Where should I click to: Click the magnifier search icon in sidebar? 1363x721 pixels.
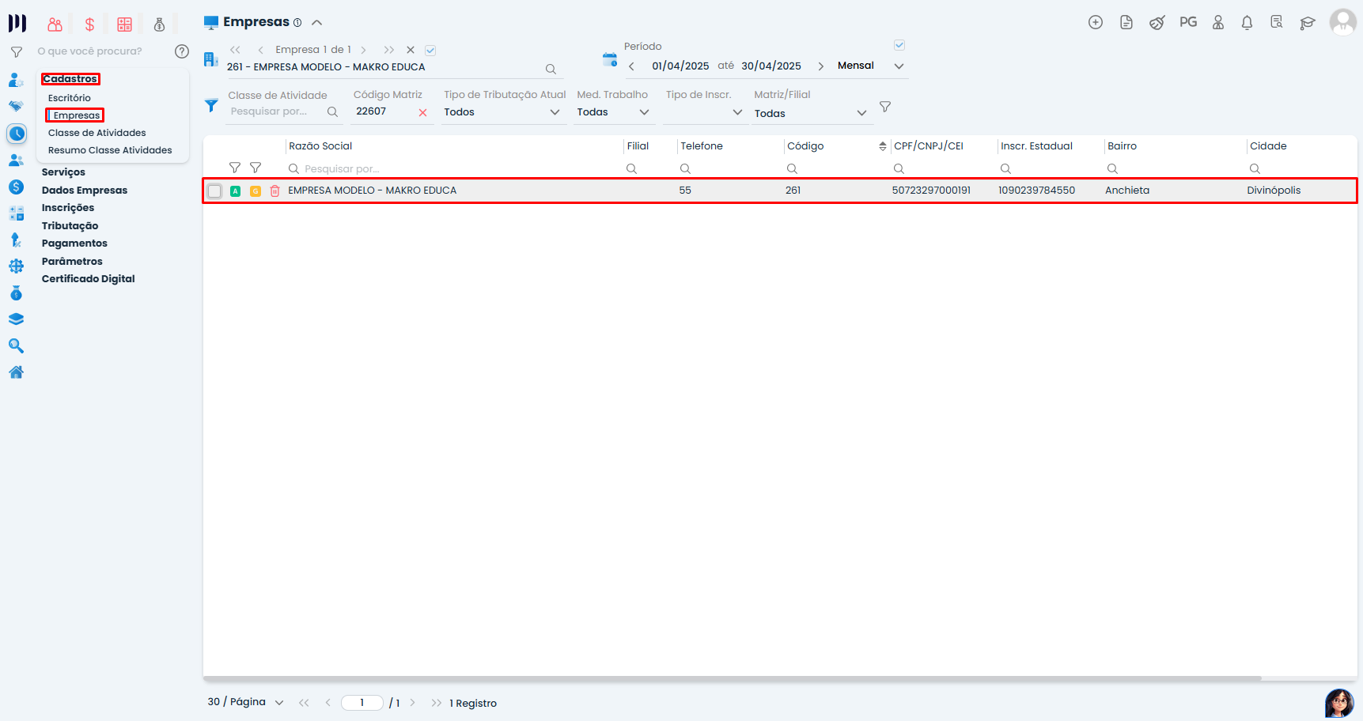(x=16, y=345)
